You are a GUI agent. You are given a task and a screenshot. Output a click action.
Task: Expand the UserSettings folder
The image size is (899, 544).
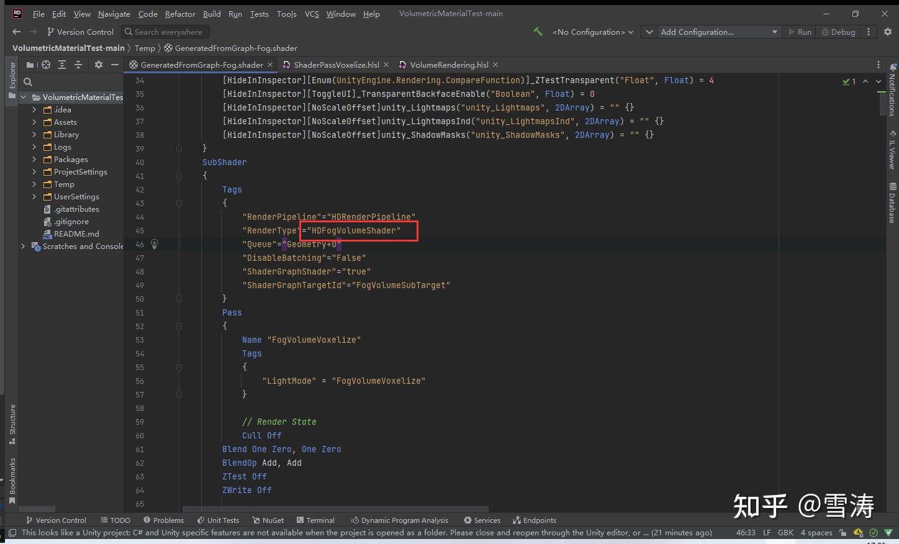(x=34, y=197)
